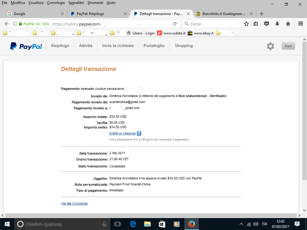Open the PayPal Shopping page
307x230 pixels.
point(184,46)
